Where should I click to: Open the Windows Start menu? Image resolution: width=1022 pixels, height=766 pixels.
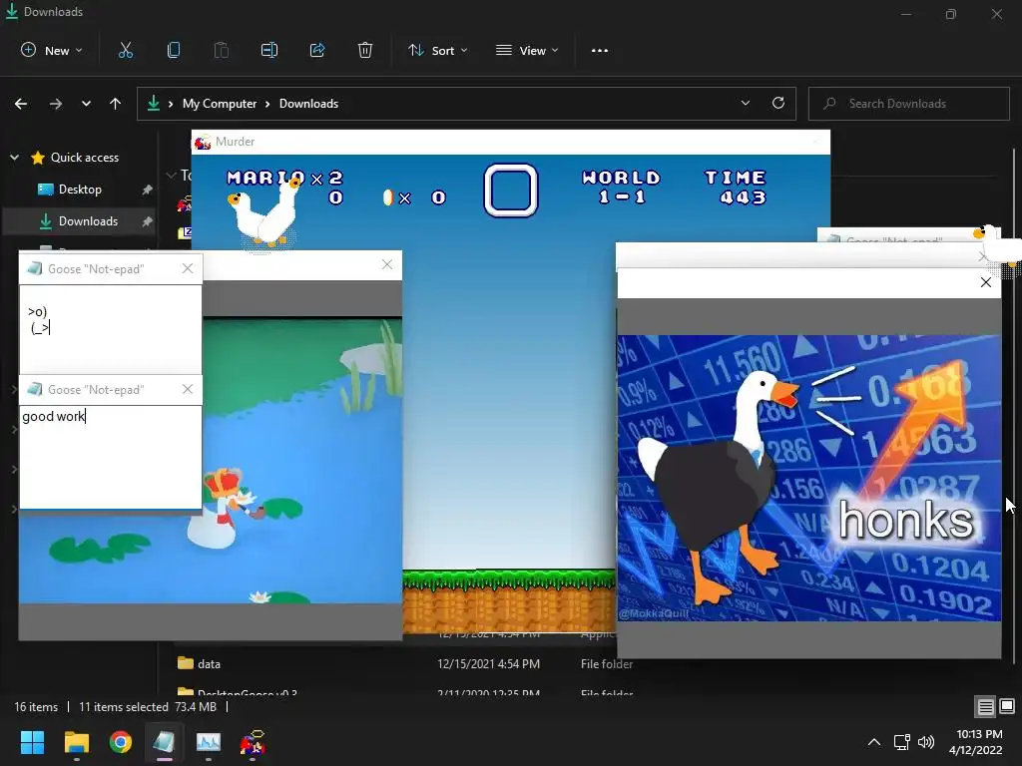[32, 742]
